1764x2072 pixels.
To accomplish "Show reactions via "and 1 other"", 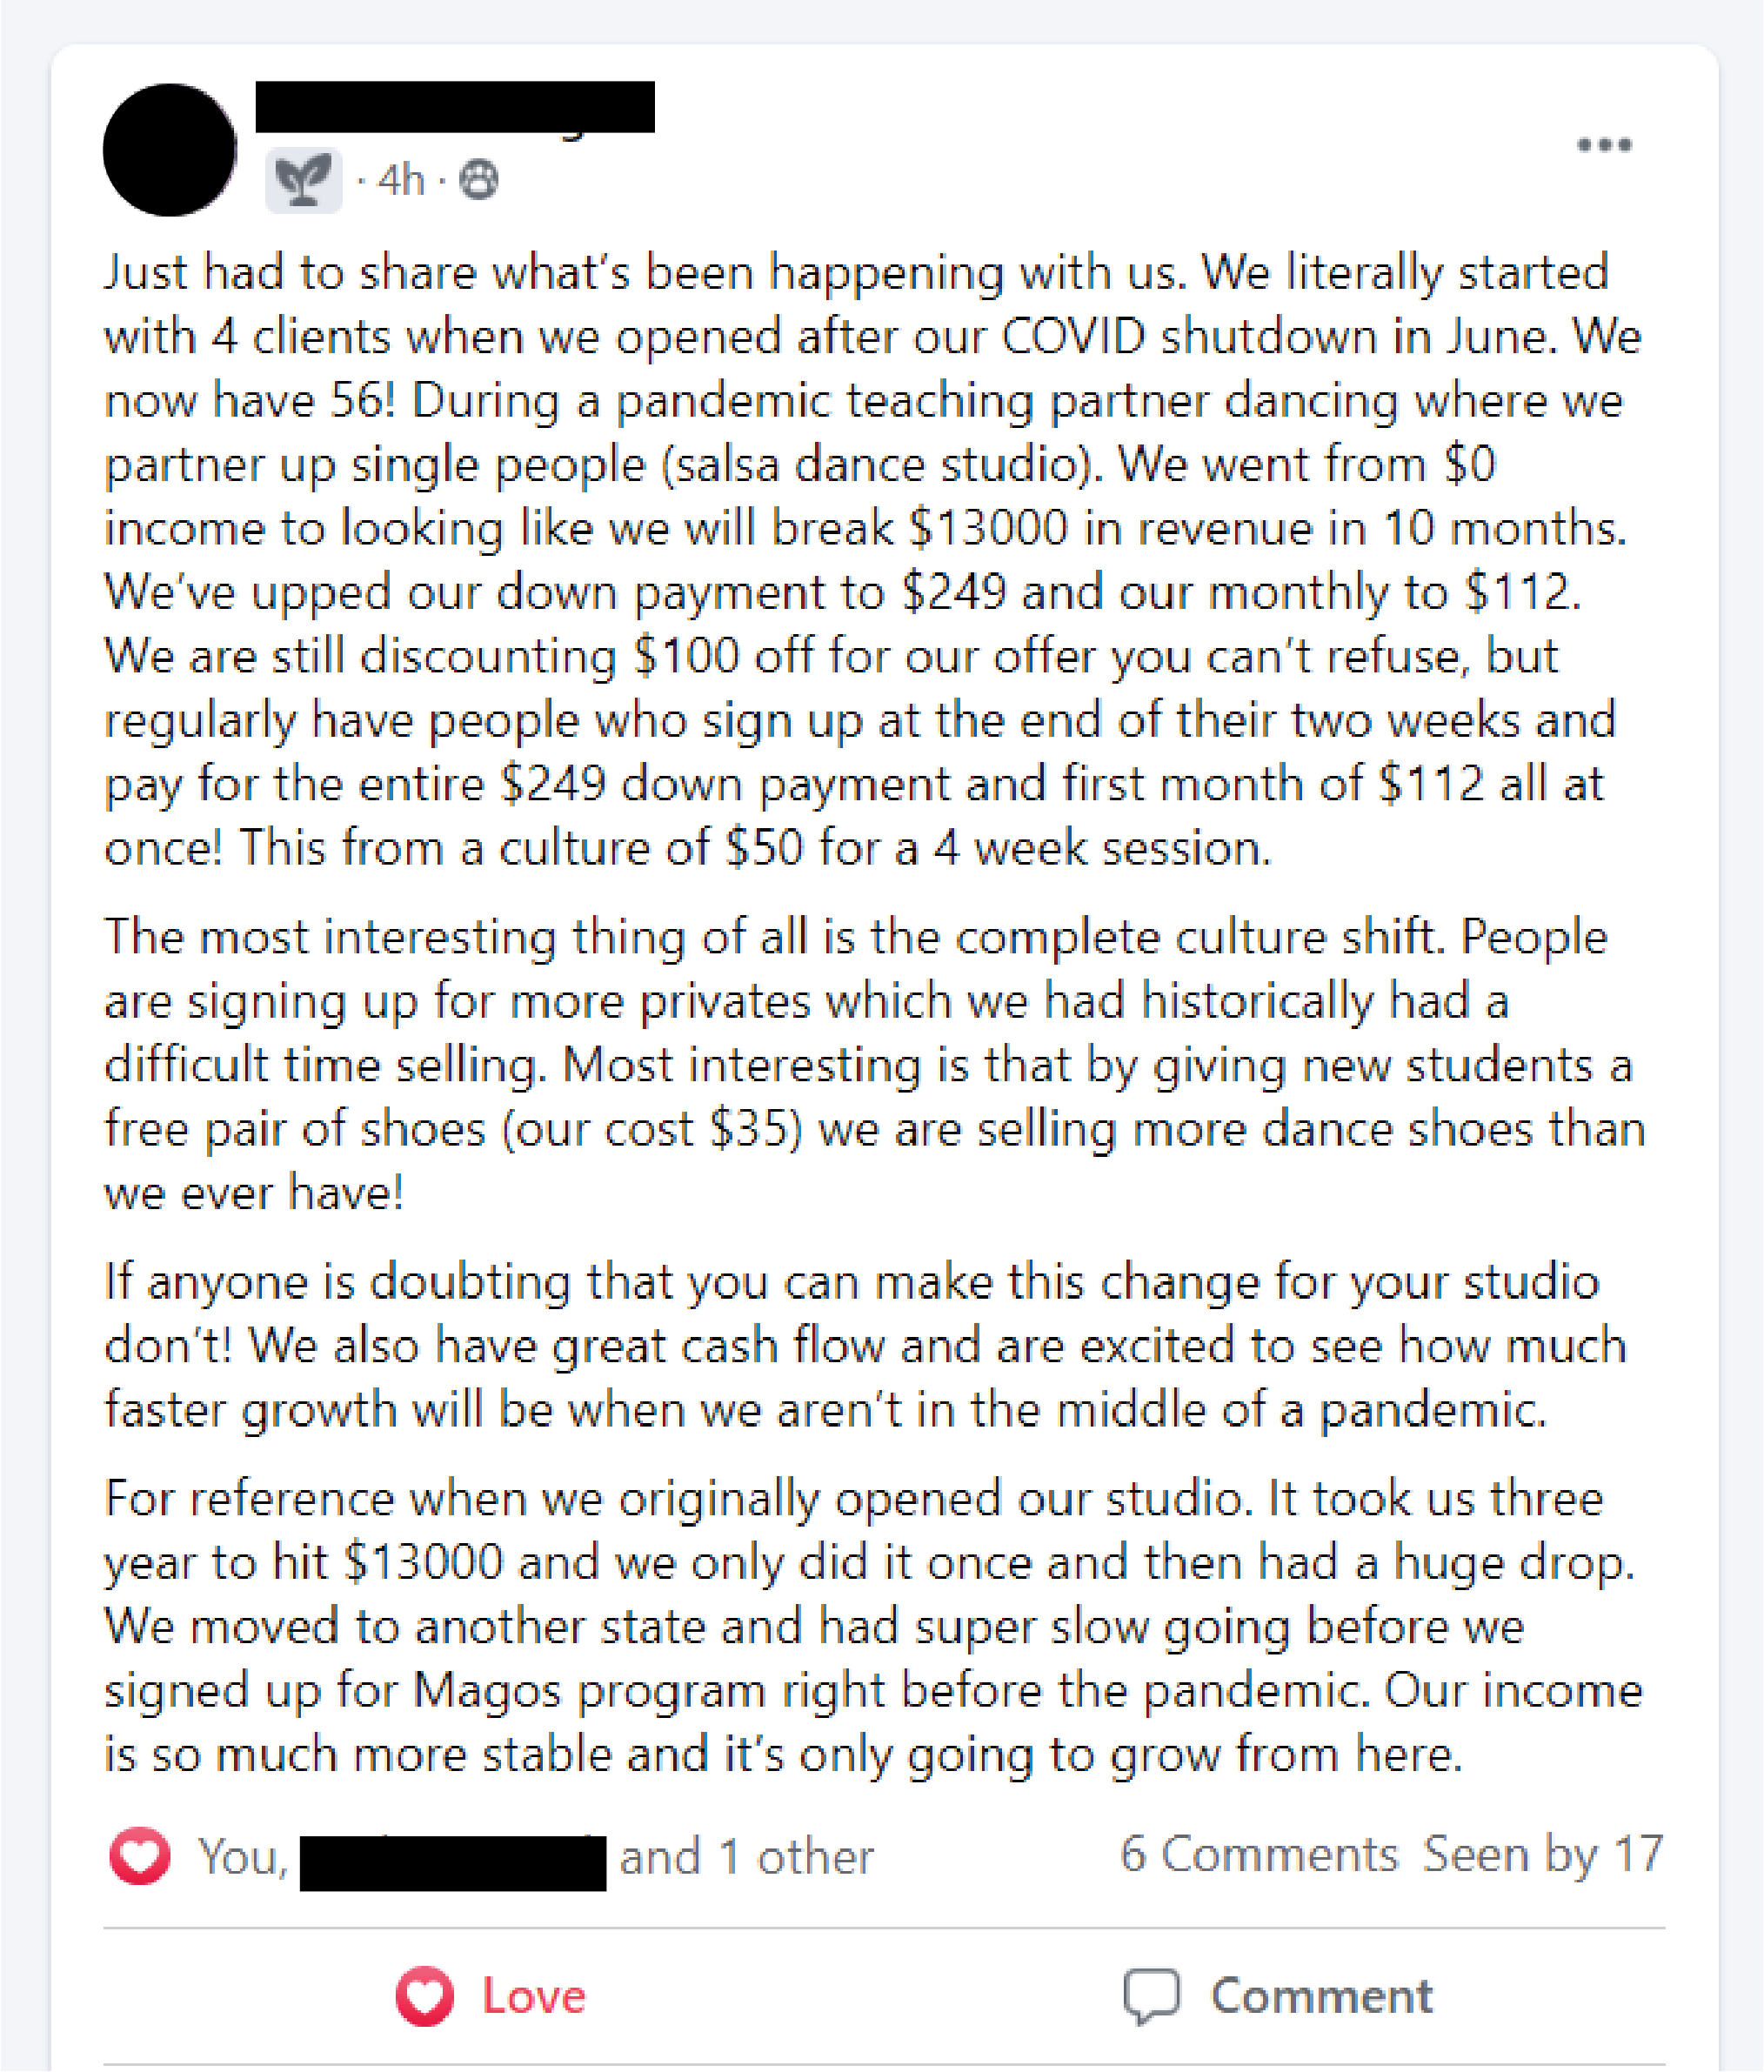I will tap(746, 1857).
